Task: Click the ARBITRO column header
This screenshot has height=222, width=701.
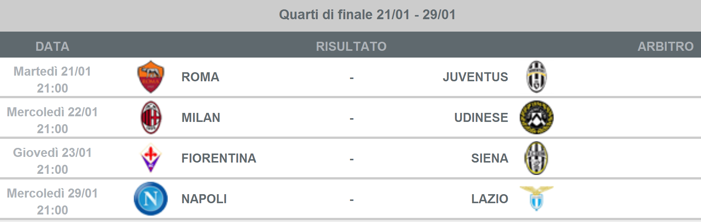Action: point(665,46)
